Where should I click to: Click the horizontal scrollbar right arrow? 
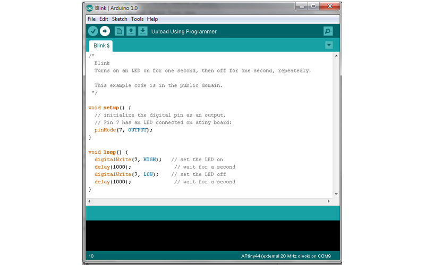pos(328,201)
